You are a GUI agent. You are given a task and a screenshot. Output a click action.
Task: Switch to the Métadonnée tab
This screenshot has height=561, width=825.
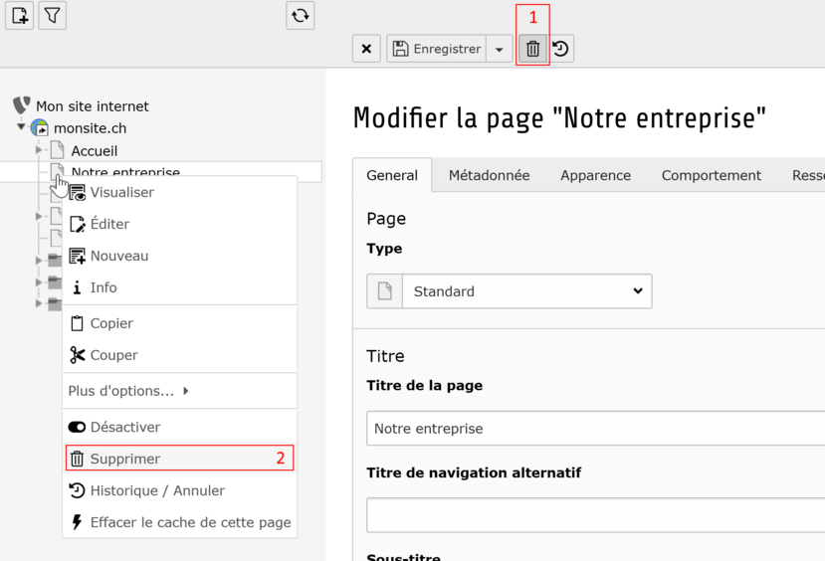(489, 175)
